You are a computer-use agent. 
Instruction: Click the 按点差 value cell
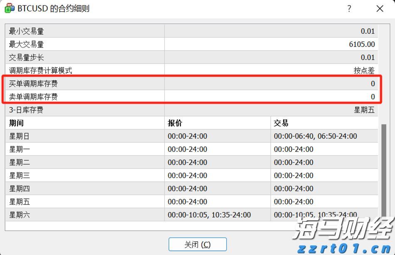pyautogui.click(x=364, y=70)
